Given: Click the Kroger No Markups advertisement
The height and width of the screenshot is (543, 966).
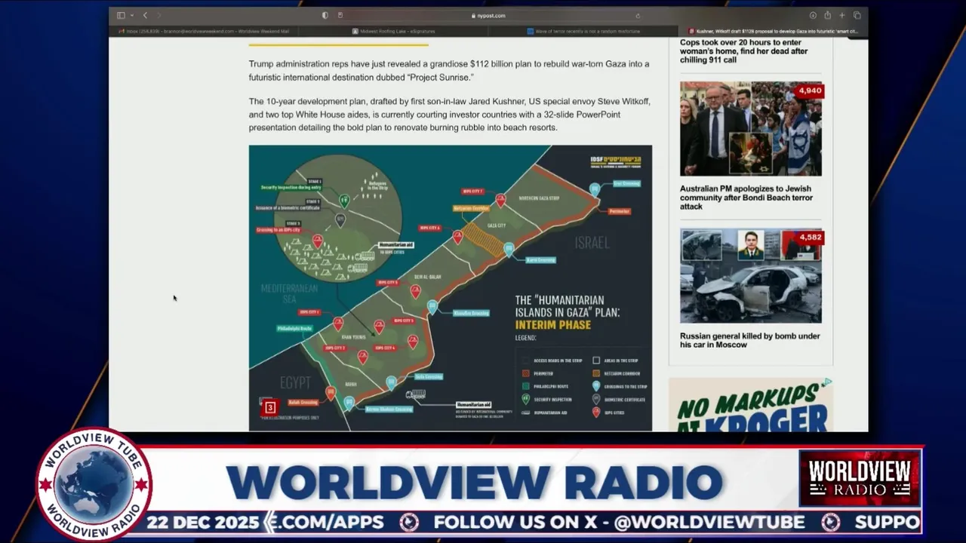Looking at the screenshot, I should pyautogui.click(x=751, y=405).
